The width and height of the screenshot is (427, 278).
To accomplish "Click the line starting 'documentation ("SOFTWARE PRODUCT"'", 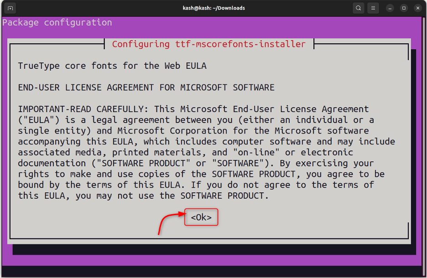I will (196, 163).
